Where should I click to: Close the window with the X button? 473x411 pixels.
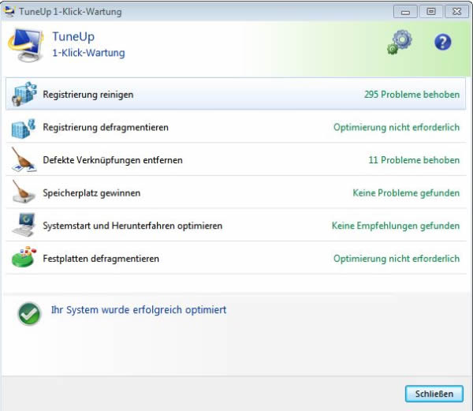click(x=456, y=12)
